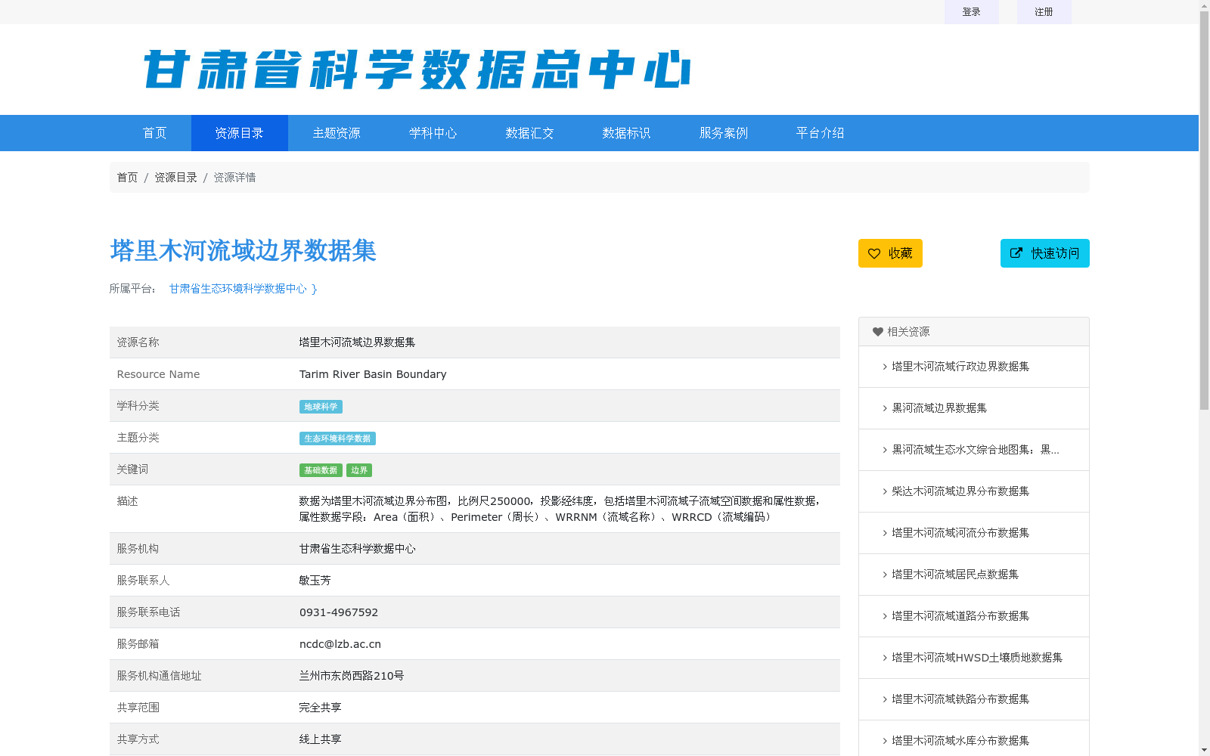Open the 资源目录 navigation tab
The width and height of the screenshot is (1210, 756).
[240, 133]
